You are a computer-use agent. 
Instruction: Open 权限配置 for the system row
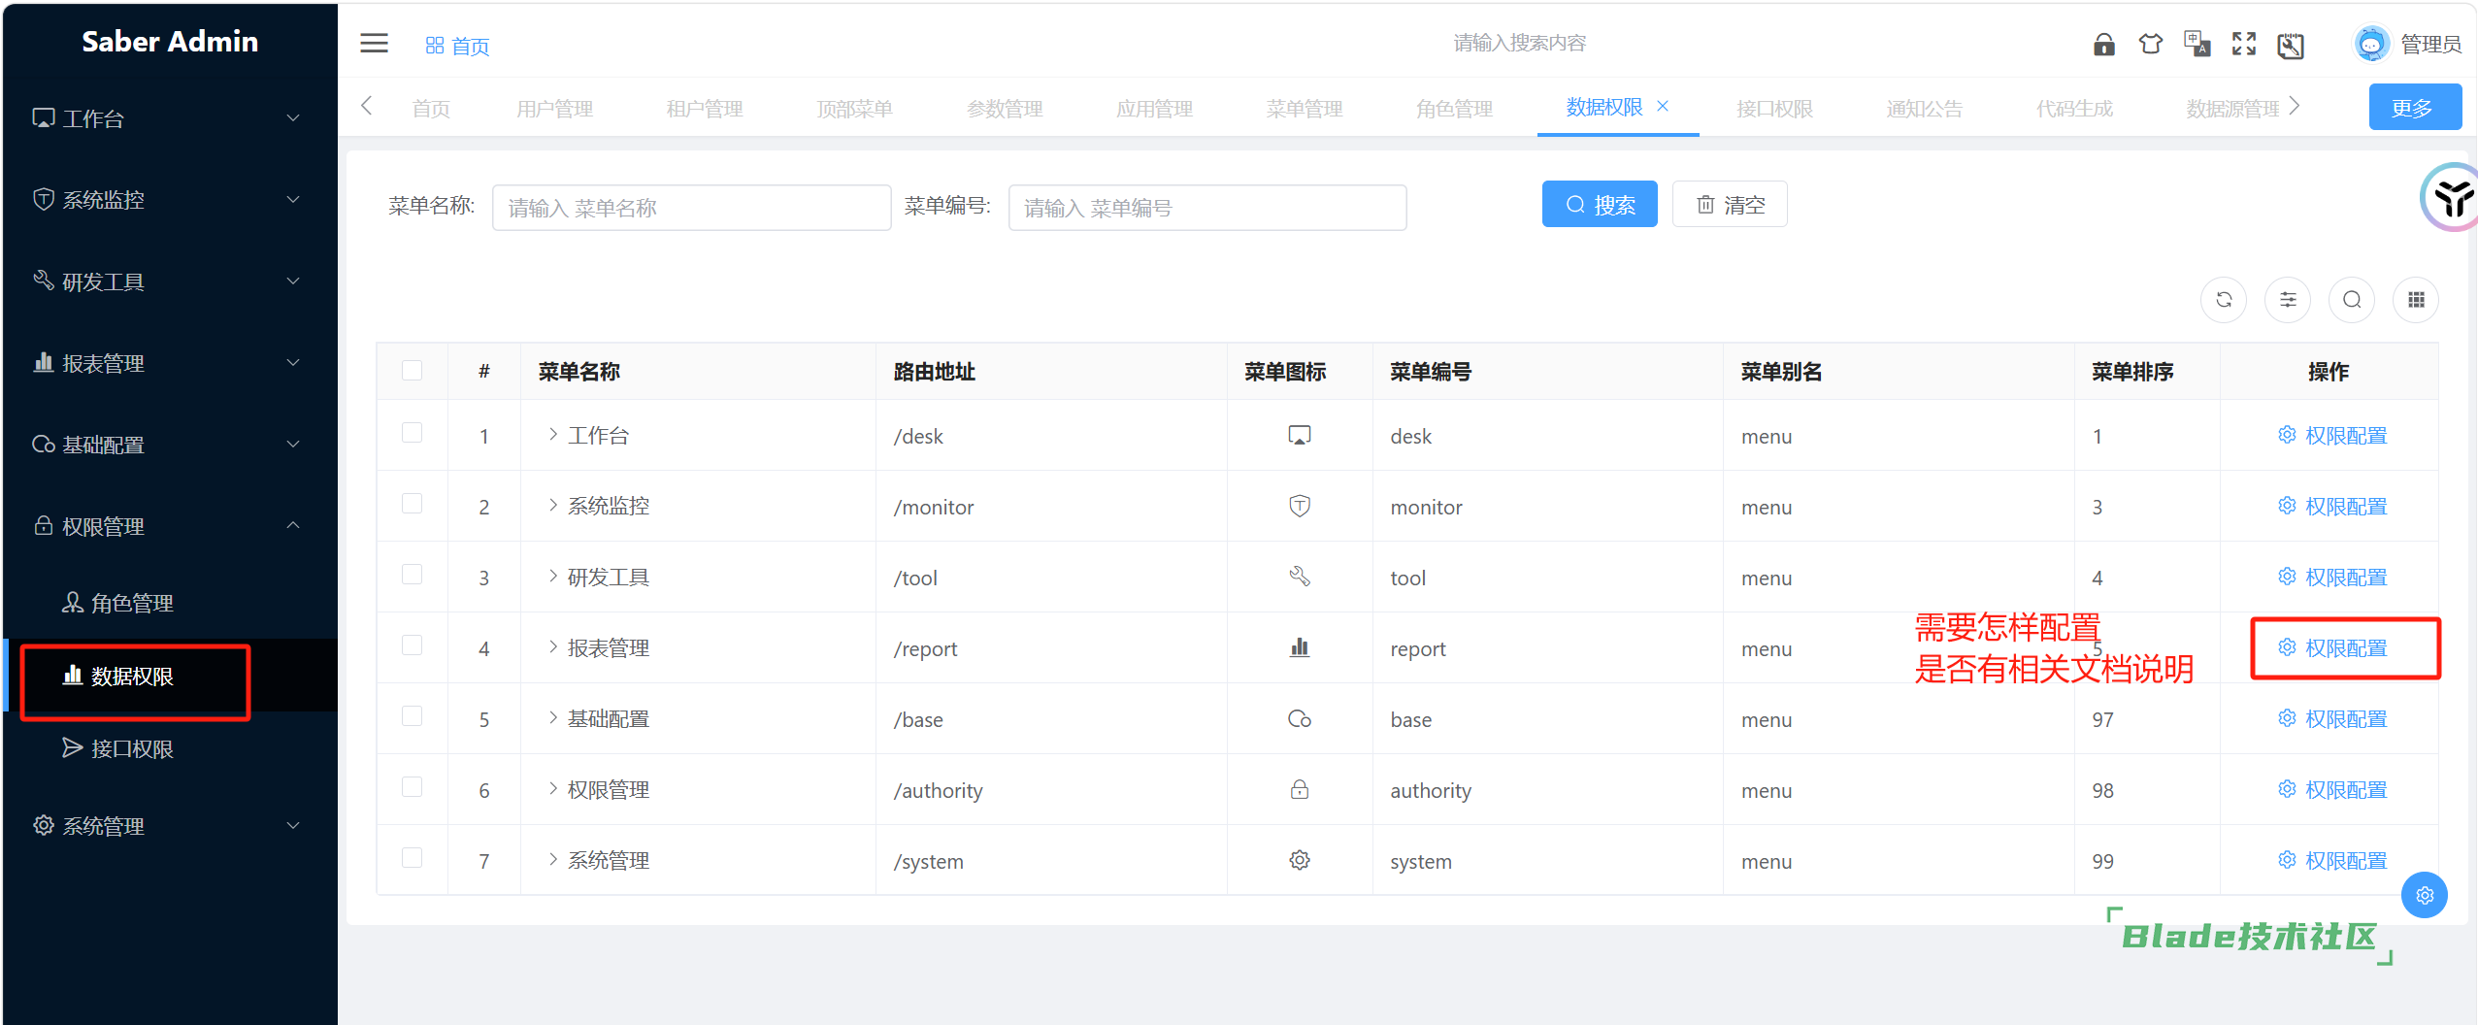click(x=2332, y=861)
